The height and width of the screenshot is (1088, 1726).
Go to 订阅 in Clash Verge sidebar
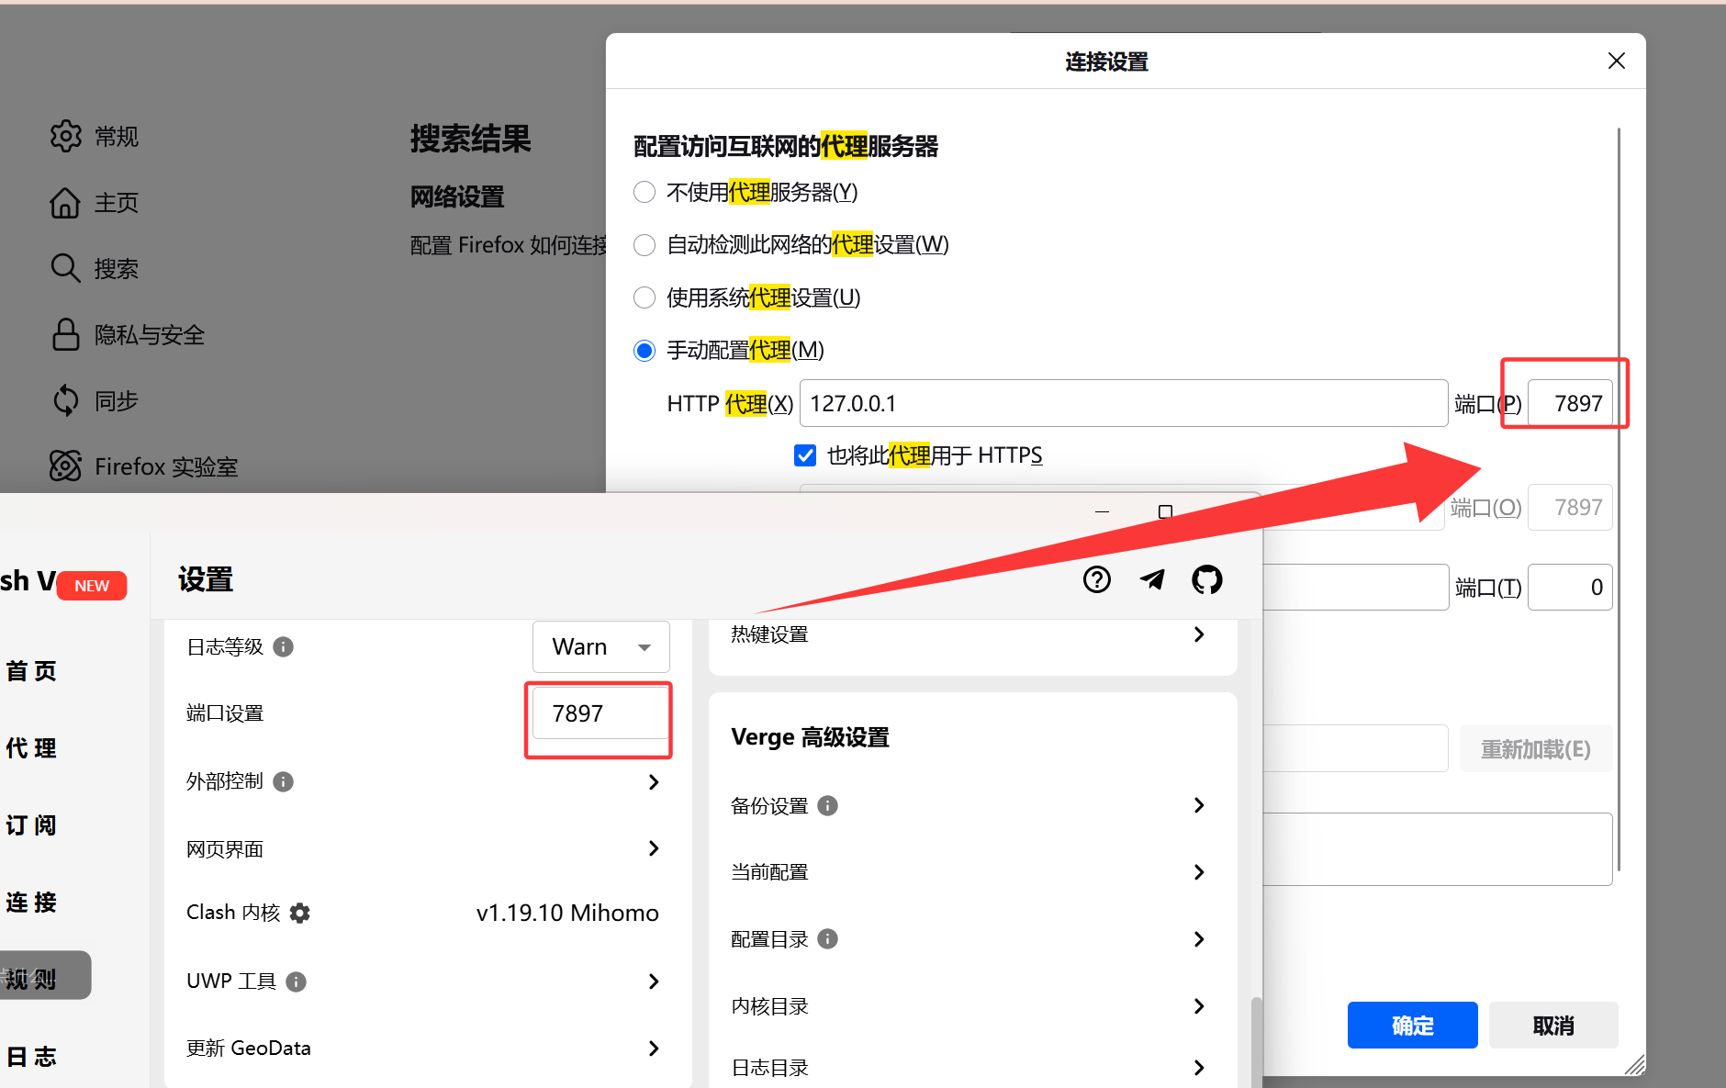click(31, 825)
